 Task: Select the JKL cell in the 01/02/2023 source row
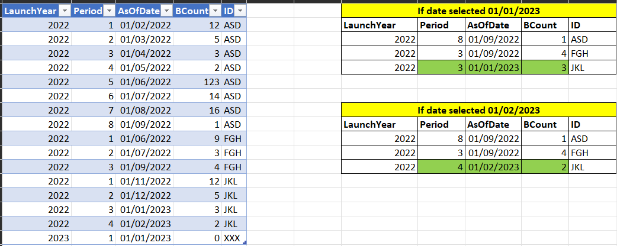coord(234,224)
